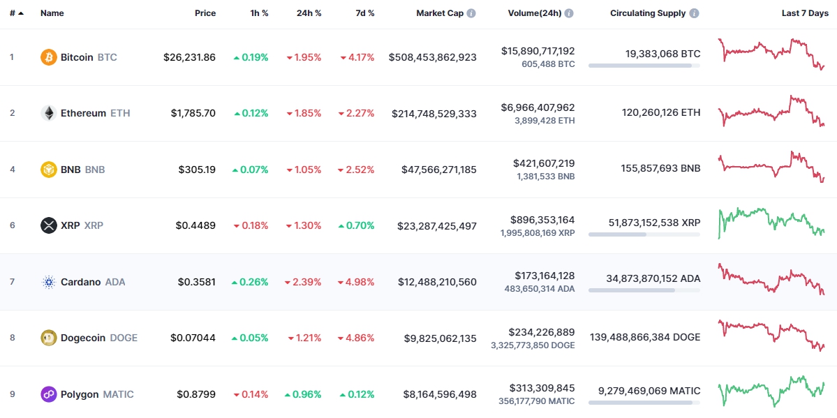This screenshot has width=837, height=418.
Task: Sort by 7d % column header
Action: coord(364,13)
